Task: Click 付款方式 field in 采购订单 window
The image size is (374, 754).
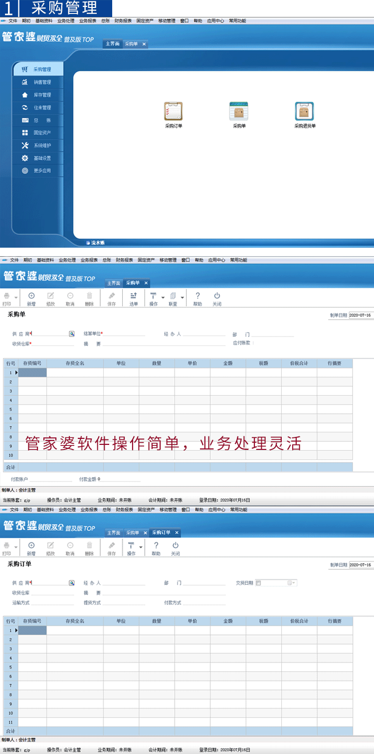Action: [x=203, y=603]
